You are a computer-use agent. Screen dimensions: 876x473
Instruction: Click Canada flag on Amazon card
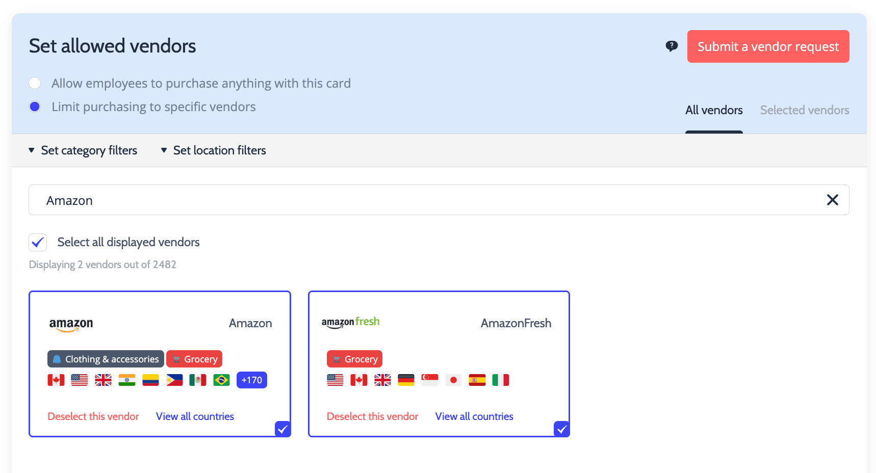[56, 380]
